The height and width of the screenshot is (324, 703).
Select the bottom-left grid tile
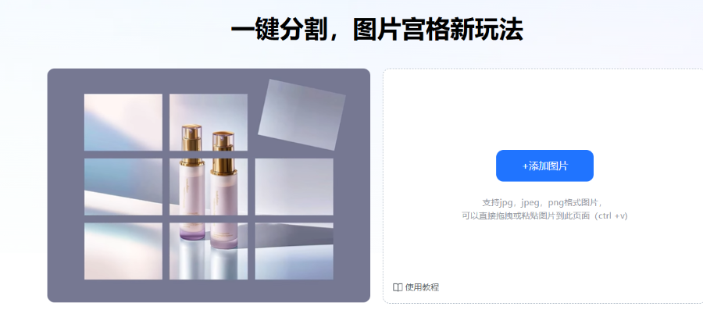[123, 251]
